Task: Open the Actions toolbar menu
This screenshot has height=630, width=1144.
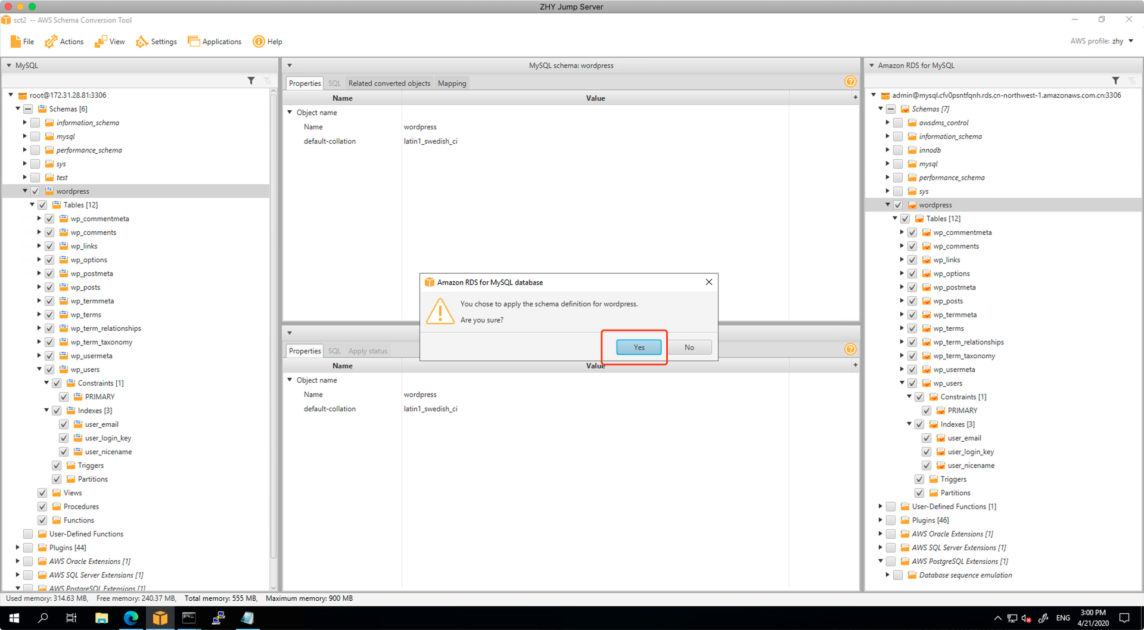Action: (x=64, y=42)
